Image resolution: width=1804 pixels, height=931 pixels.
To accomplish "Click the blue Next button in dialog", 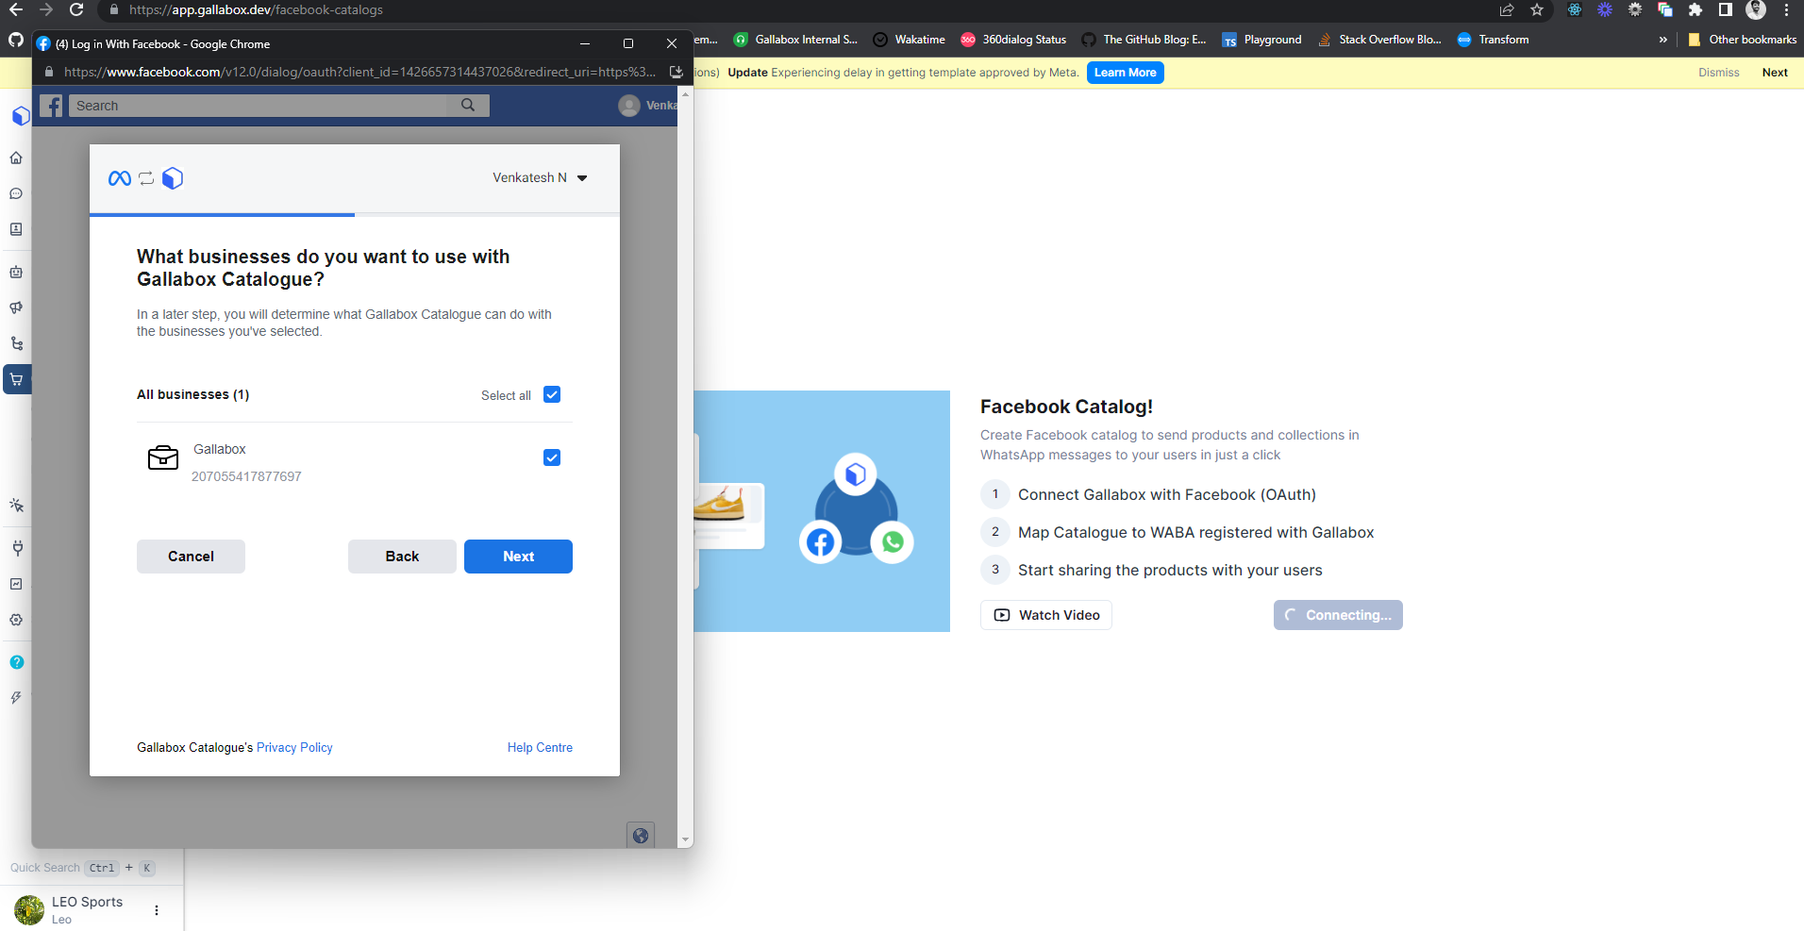I will click(518, 557).
